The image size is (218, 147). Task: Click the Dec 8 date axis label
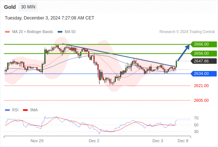(183, 141)
